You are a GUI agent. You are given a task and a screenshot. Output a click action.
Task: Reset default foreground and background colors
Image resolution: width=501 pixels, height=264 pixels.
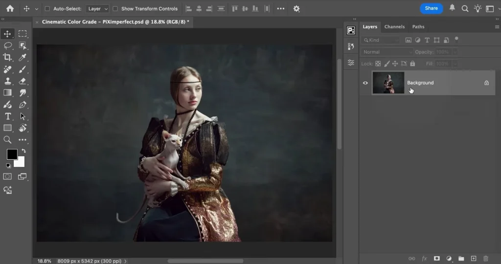tap(8, 165)
